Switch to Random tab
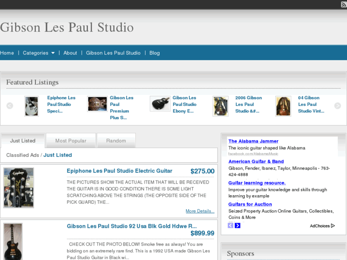The image size is (347, 260). (x=116, y=141)
